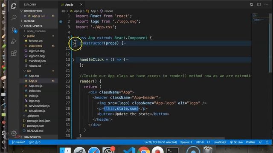The height and width of the screenshot is (153, 273).
Task: Open Google Chrome in the Dock
Action: coord(143,150)
